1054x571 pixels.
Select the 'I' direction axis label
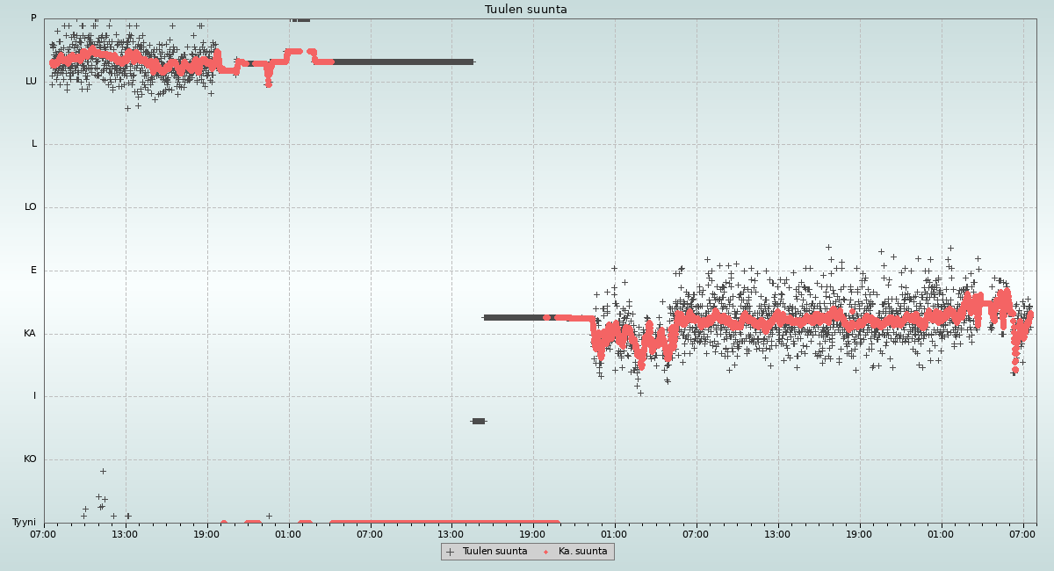[x=34, y=396]
